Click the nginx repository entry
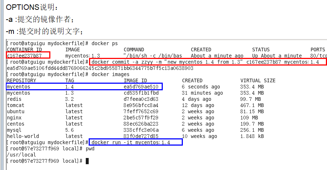Screen dimensions: 327x170 pyautogui.click(x=14, y=118)
